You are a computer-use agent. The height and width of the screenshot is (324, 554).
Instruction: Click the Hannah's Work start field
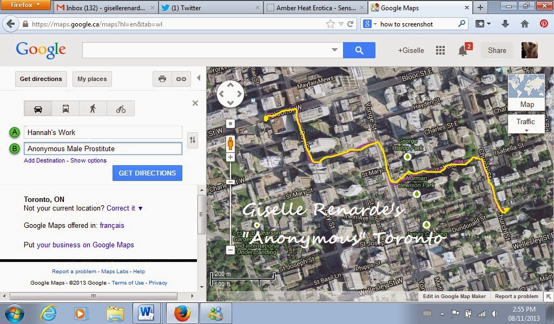[x=103, y=132]
